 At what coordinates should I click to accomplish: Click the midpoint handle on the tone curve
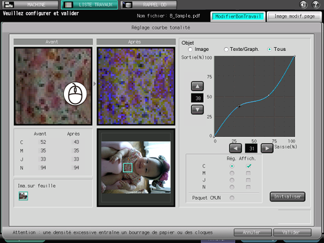(x=269, y=95)
